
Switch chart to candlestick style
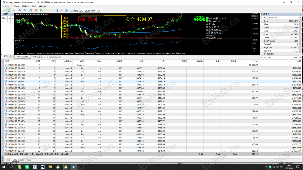click(9, 11)
